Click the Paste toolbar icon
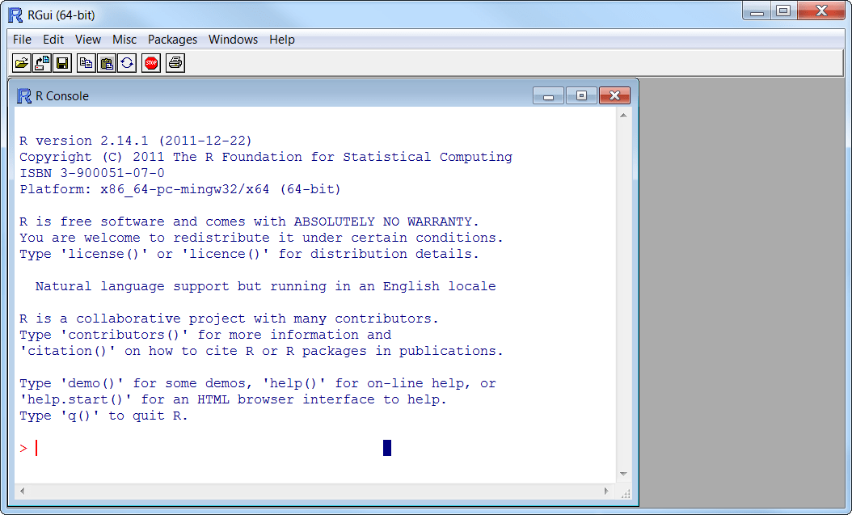 [107, 63]
